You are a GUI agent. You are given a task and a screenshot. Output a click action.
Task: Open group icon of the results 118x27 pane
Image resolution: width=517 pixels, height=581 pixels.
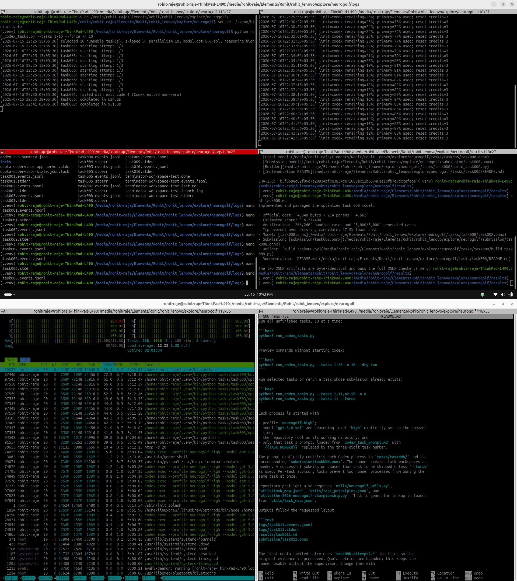[261, 152]
